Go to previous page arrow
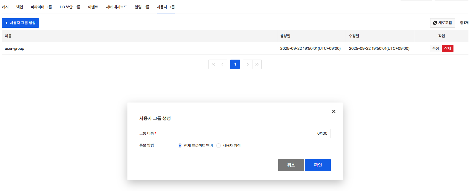 pos(223,64)
